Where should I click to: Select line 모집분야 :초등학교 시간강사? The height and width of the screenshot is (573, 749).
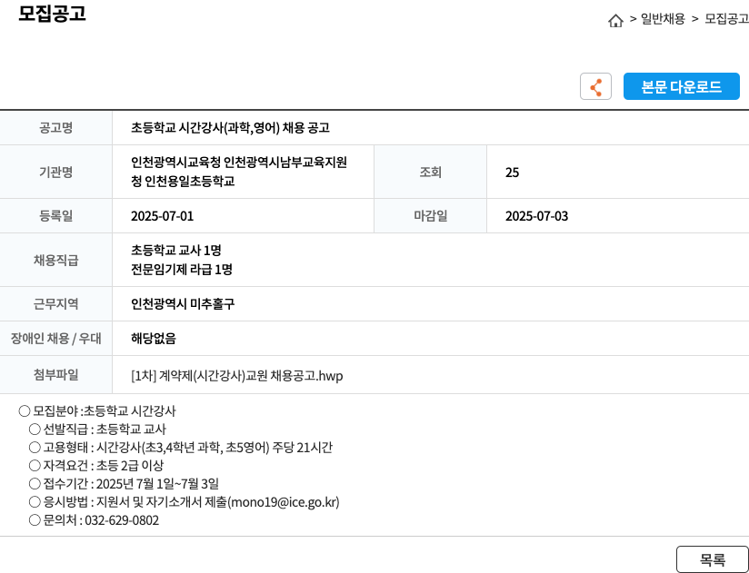coord(97,410)
